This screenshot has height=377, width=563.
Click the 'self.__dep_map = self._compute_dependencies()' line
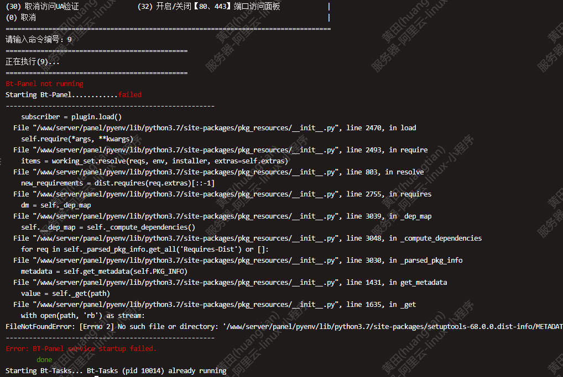pos(108,227)
